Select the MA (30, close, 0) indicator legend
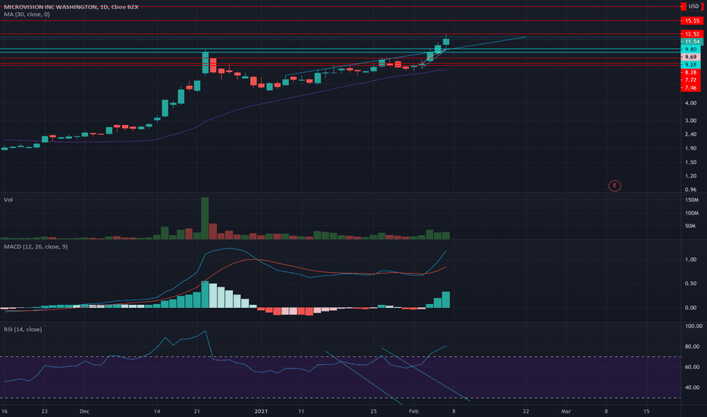This screenshot has width=707, height=417. 27,14
